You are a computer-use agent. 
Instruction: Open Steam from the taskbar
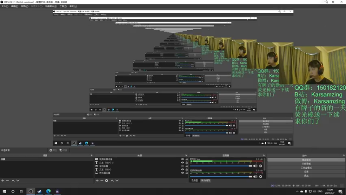point(39,192)
